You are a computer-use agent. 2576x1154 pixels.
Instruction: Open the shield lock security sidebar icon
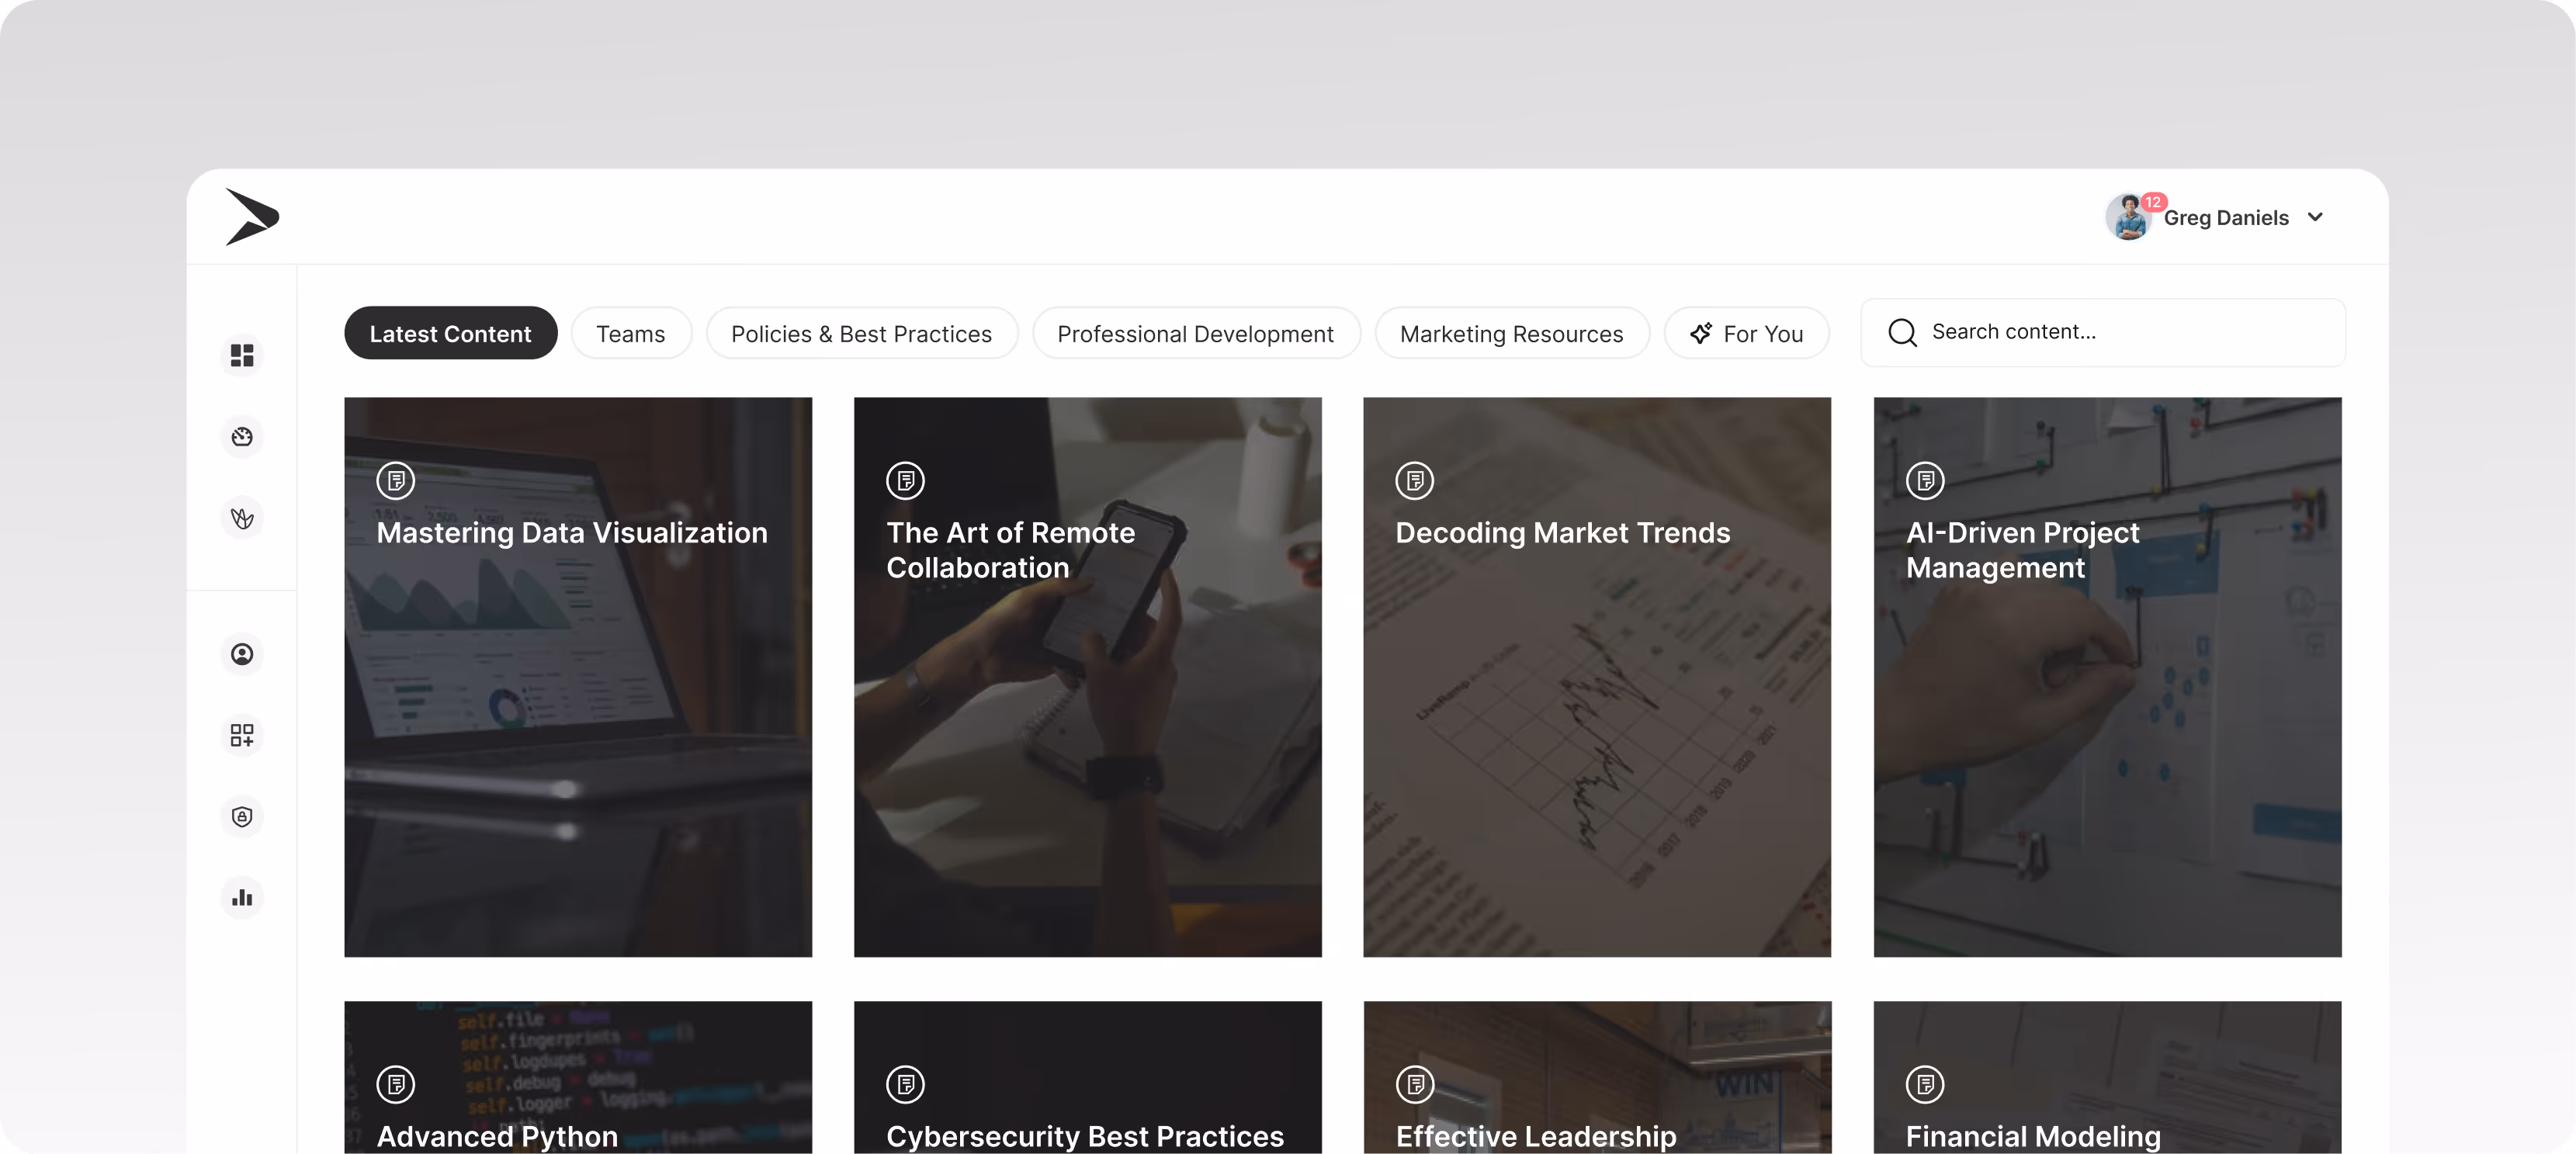[x=242, y=816]
